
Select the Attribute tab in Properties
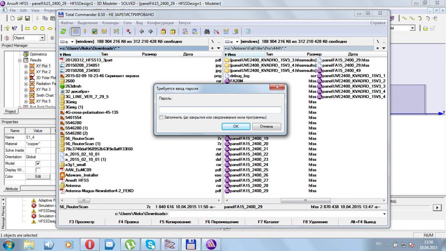[x=11, y=189]
